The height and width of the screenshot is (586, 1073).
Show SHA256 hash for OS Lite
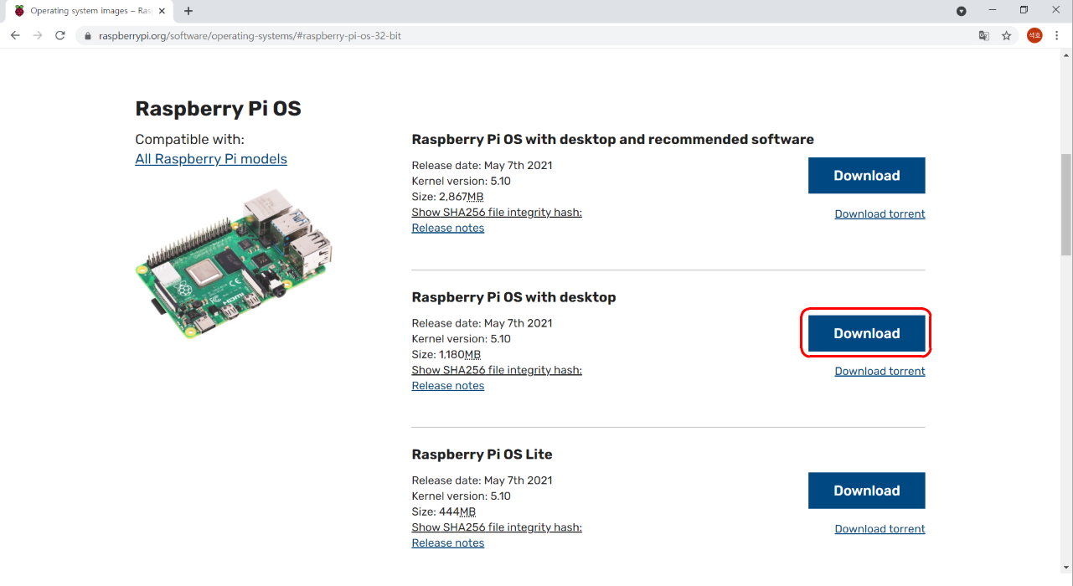pyautogui.click(x=497, y=527)
